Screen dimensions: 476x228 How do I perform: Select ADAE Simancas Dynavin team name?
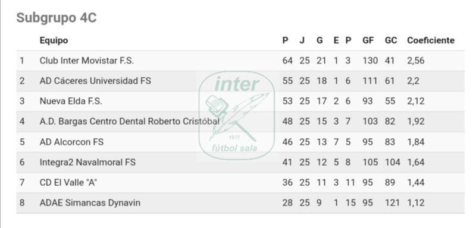tap(90, 202)
